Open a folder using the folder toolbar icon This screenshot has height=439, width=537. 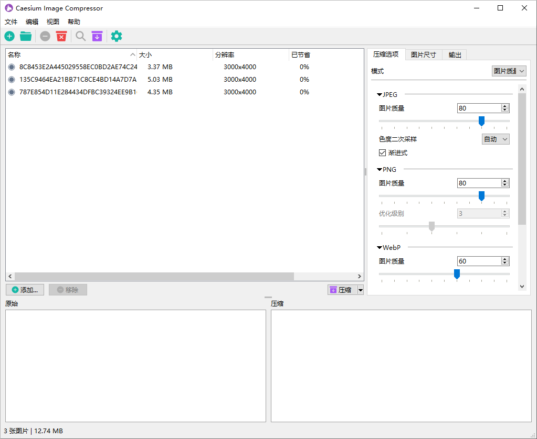click(x=25, y=36)
